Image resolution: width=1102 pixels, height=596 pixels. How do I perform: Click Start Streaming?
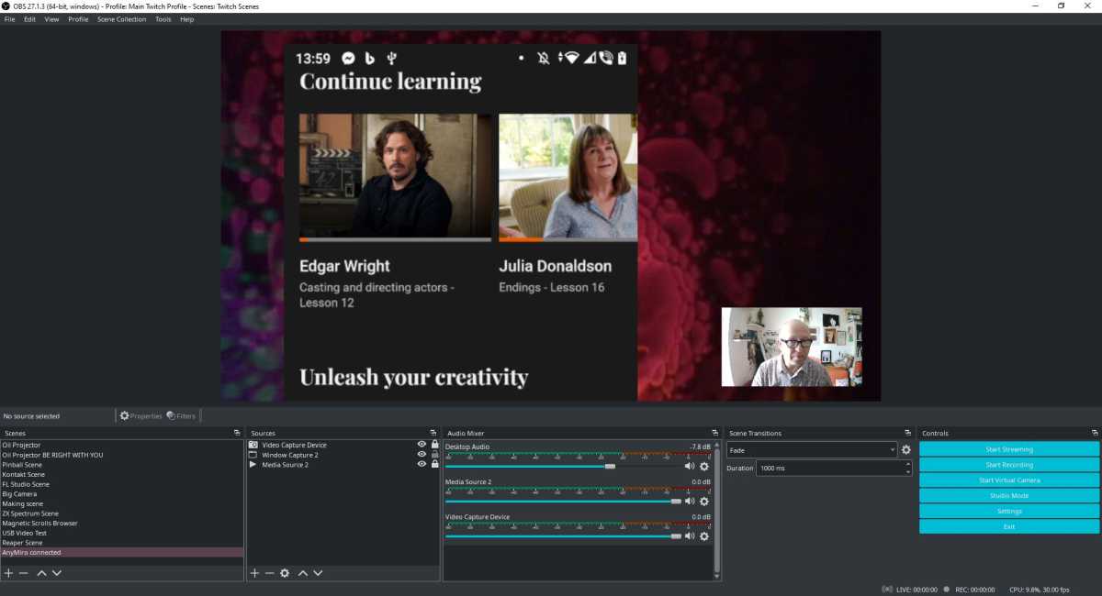click(1008, 448)
